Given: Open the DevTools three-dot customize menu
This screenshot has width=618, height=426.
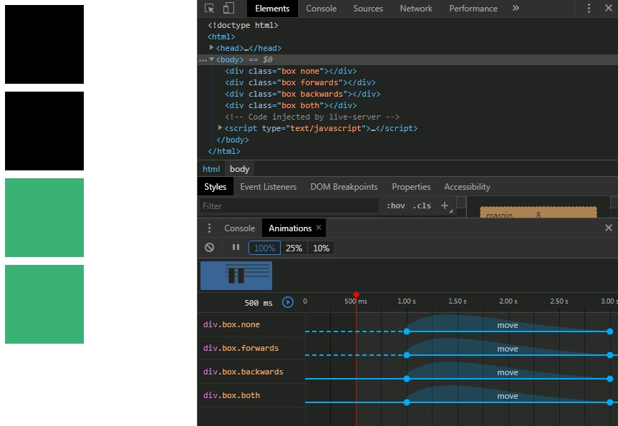Looking at the screenshot, I should [x=589, y=9].
